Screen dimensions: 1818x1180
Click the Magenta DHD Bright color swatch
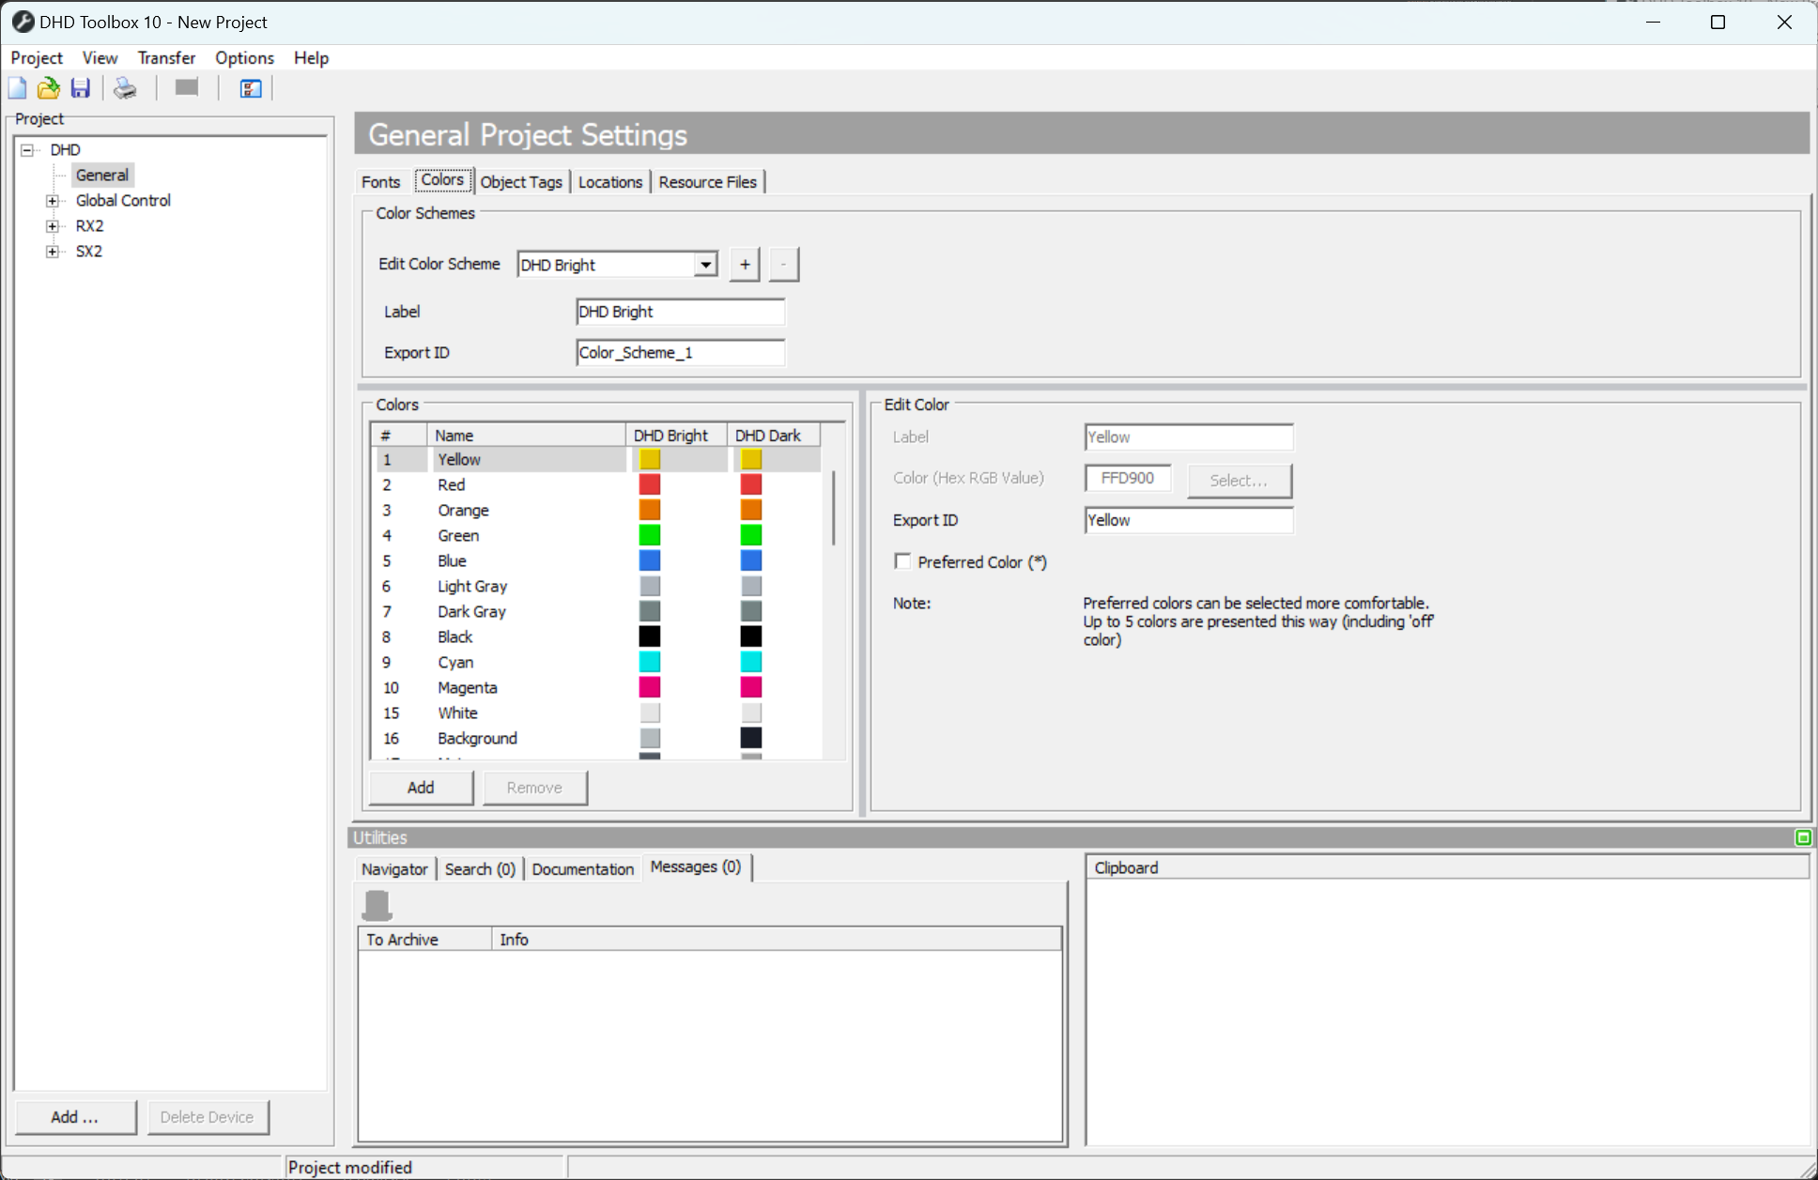[x=650, y=687]
